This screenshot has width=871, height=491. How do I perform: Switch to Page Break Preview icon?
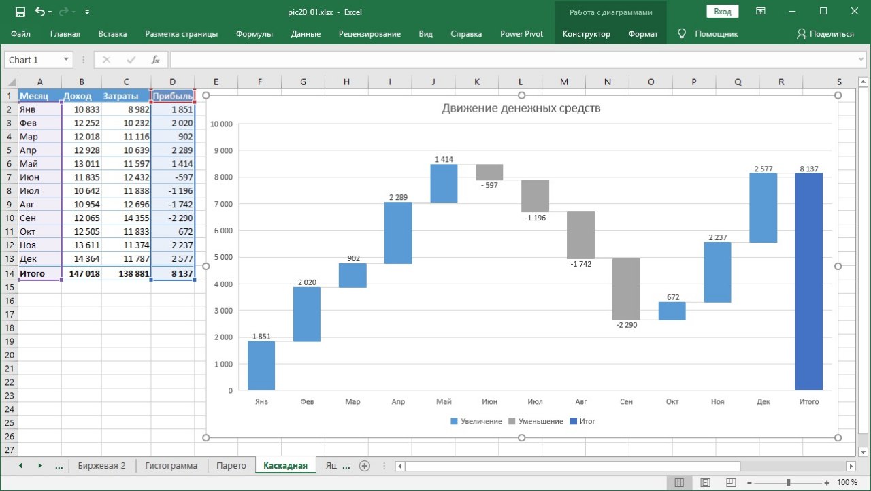coord(730,482)
